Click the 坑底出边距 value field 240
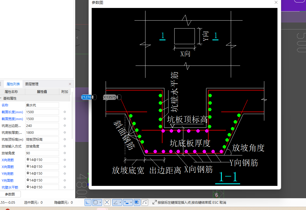This screenshot has width=306, height=210. tap(42, 126)
